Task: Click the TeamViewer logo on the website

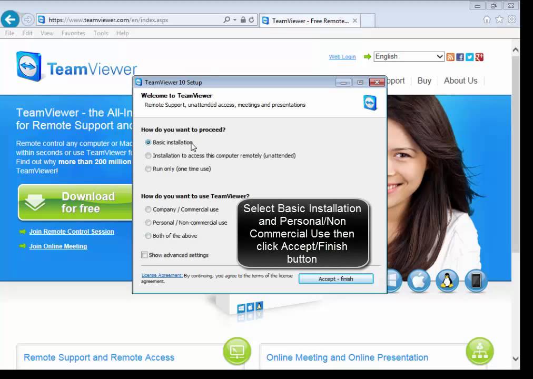Action: coord(76,67)
